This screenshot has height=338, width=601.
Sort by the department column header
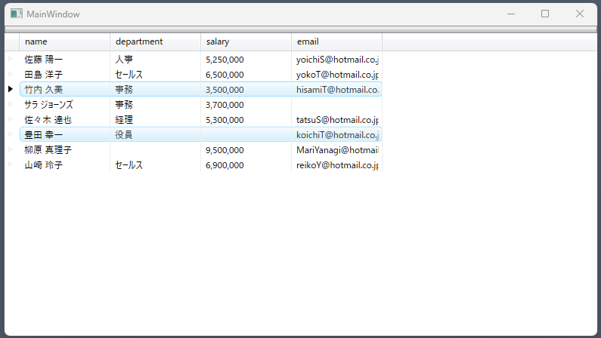155,41
